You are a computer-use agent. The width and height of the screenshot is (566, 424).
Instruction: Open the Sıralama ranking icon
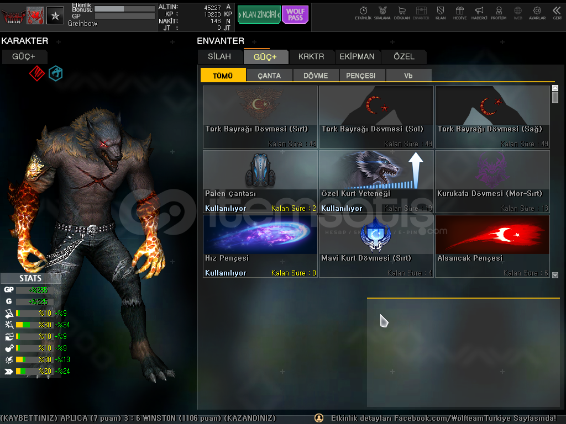(382, 13)
